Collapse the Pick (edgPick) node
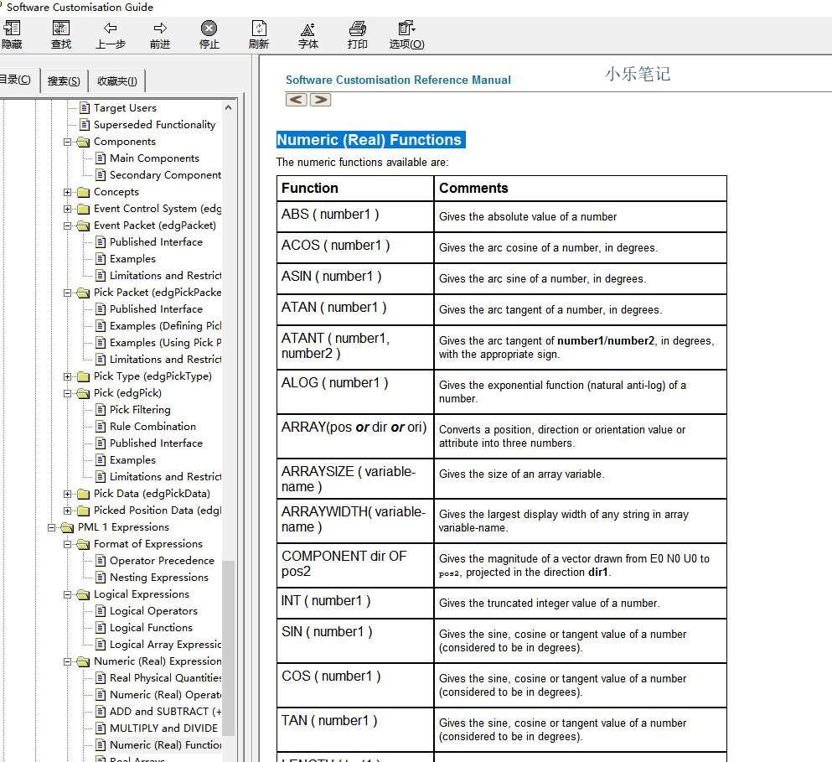This screenshot has height=762, width=832. tap(67, 393)
